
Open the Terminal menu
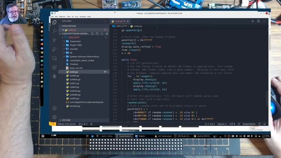click(x=83, y=17)
